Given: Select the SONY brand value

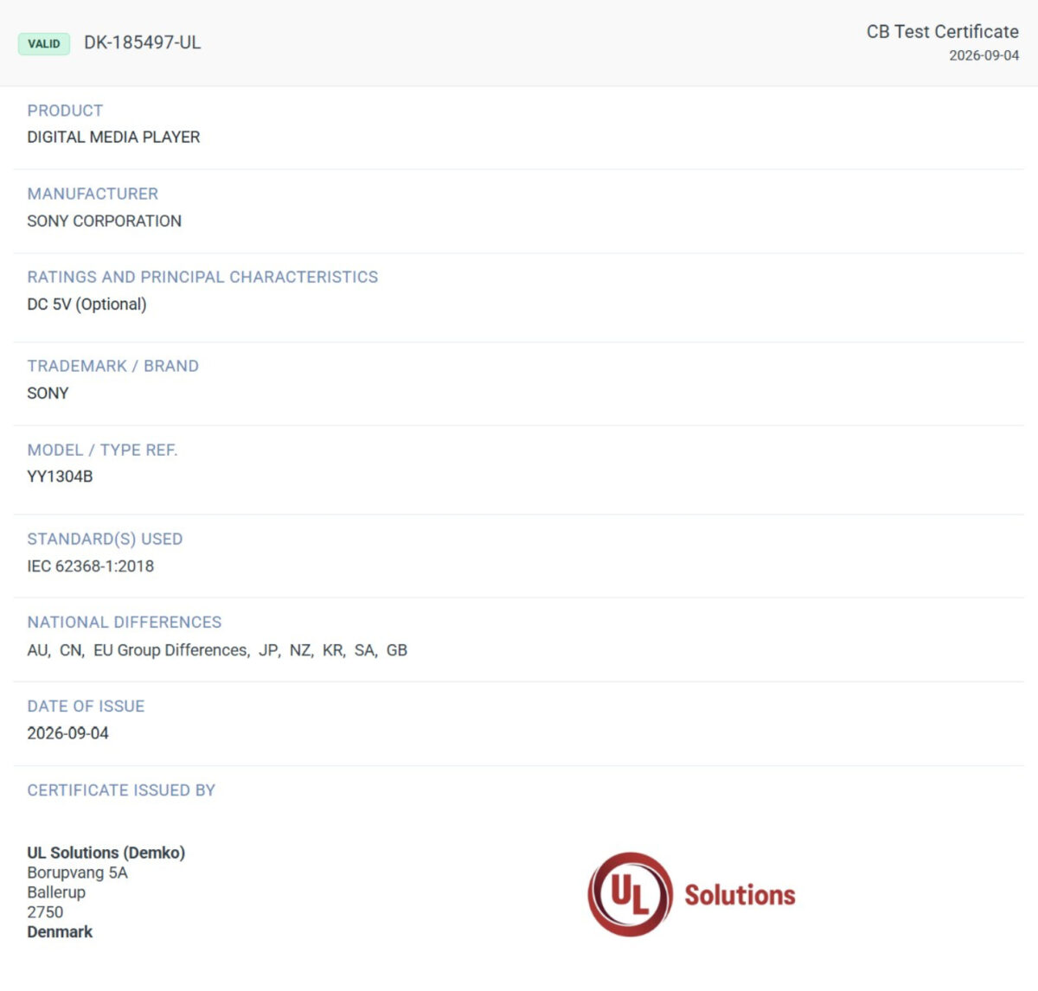Looking at the screenshot, I should coord(48,393).
